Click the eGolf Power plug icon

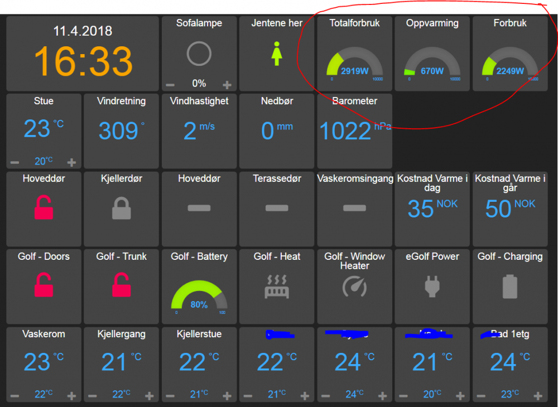(432, 286)
